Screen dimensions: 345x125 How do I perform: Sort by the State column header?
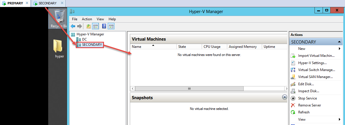click(189, 47)
